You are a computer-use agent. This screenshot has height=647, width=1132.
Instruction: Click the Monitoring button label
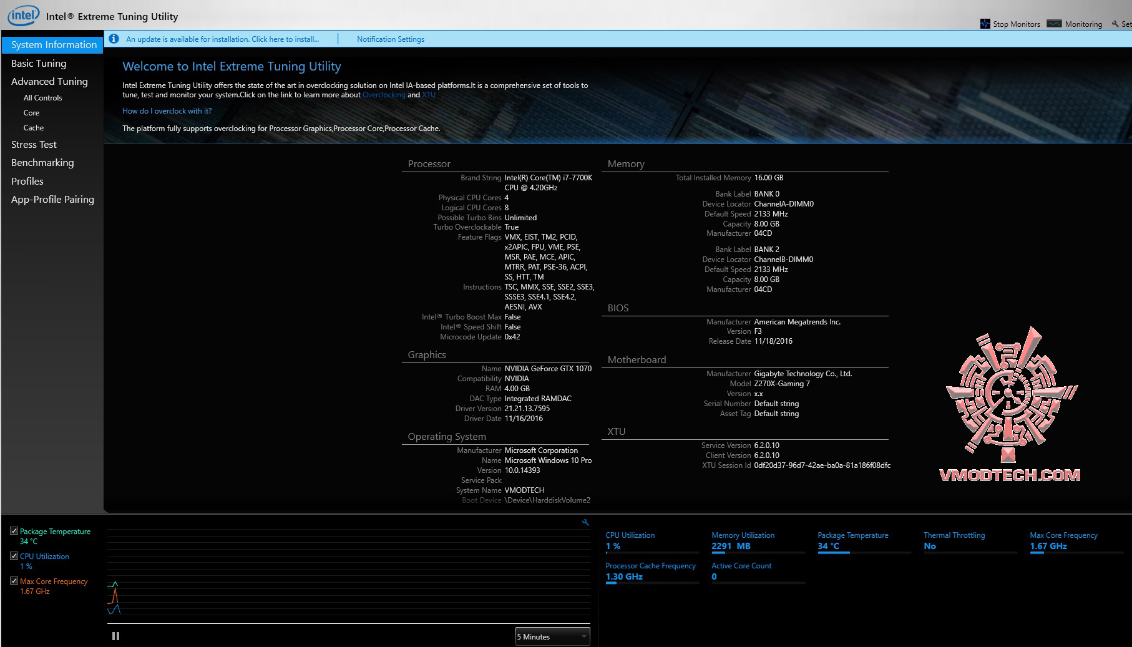click(1083, 24)
